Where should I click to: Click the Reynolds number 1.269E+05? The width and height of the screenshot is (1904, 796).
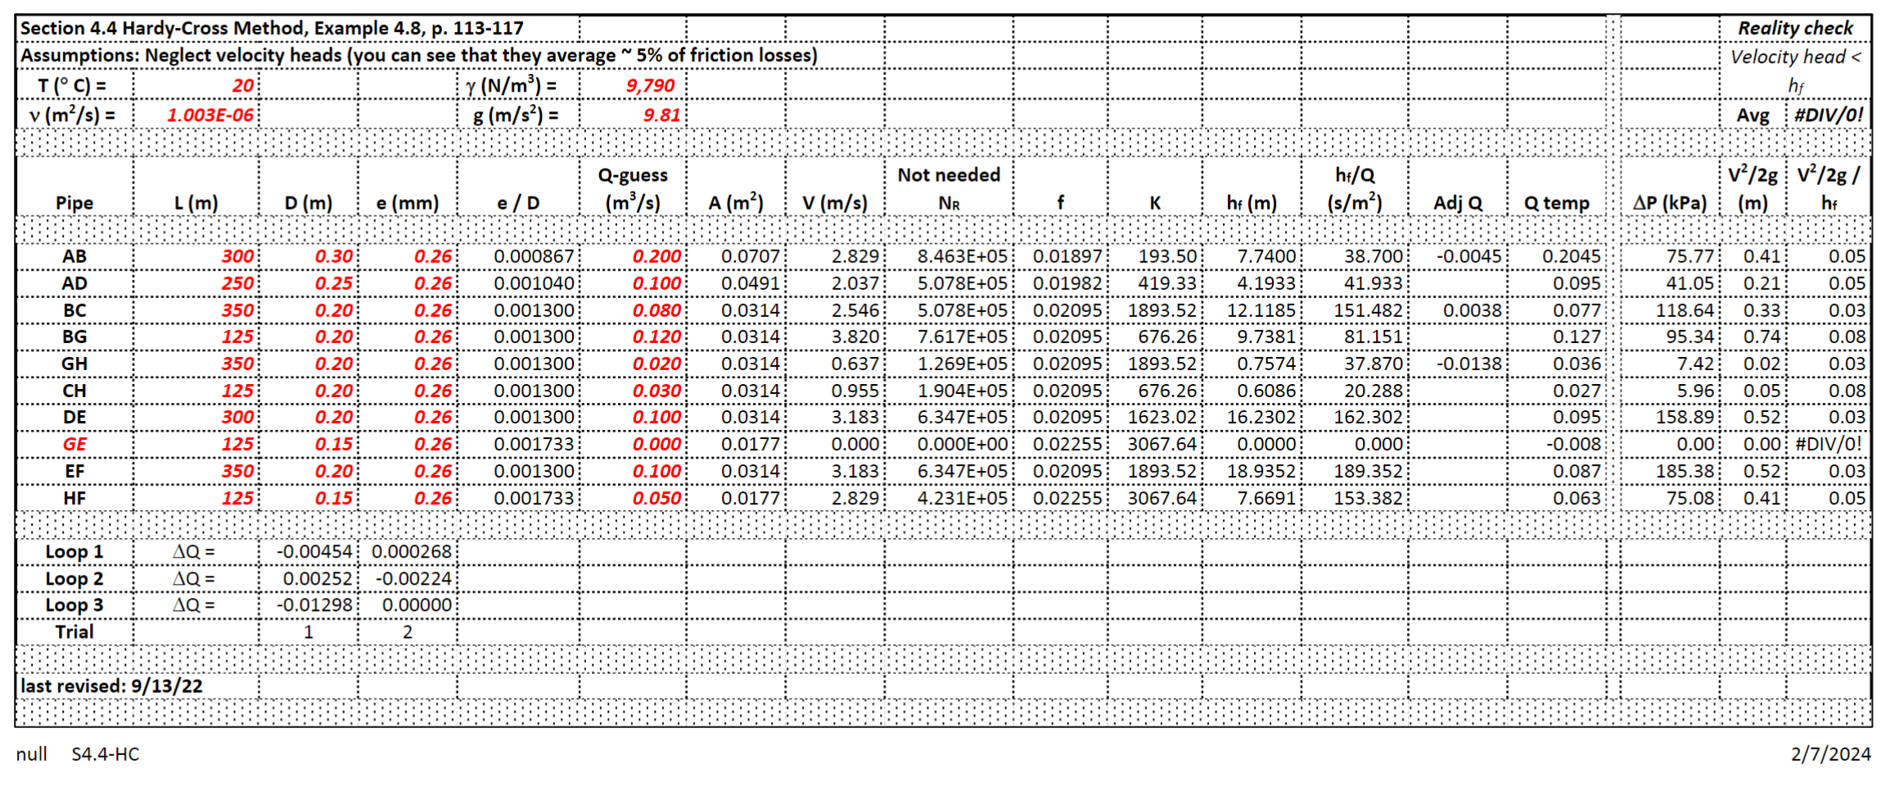pos(962,364)
